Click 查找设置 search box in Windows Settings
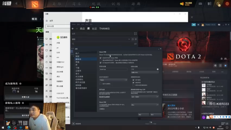 pos(58,26)
